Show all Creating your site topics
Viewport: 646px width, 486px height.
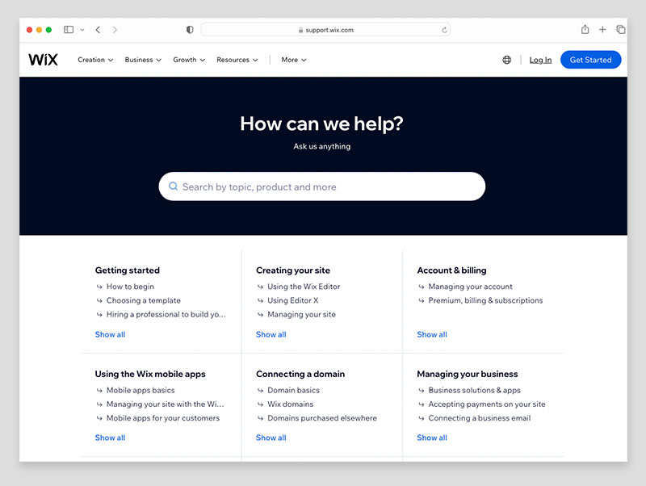coord(271,334)
